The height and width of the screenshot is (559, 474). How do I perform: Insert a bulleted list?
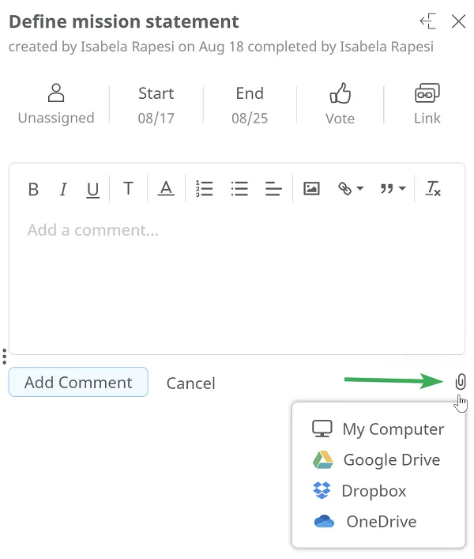pyautogui.click(x=239, y=188)
